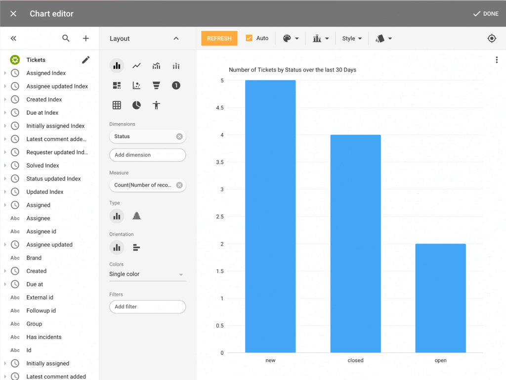The image size is (506, 380).
Task: Select the pie chart layout icon
Action: (136, 105)
